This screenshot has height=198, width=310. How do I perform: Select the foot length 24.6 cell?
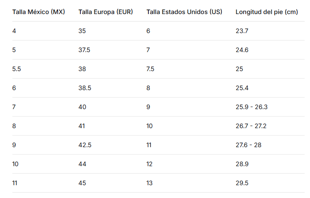coord(242,50)
